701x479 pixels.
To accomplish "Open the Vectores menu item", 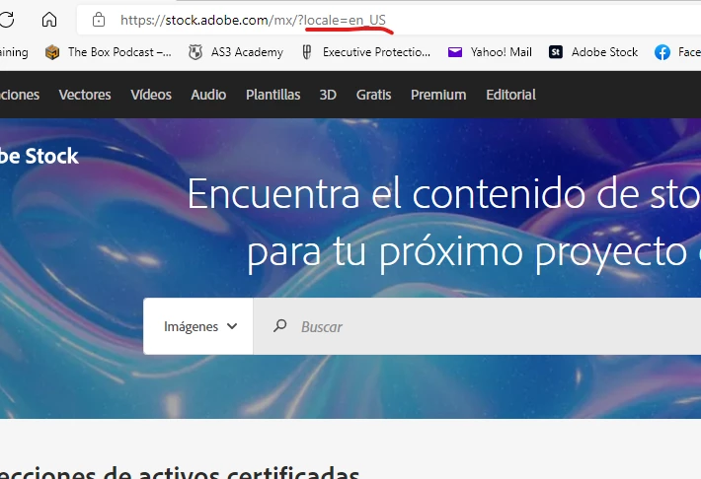I will coord(85,95).
